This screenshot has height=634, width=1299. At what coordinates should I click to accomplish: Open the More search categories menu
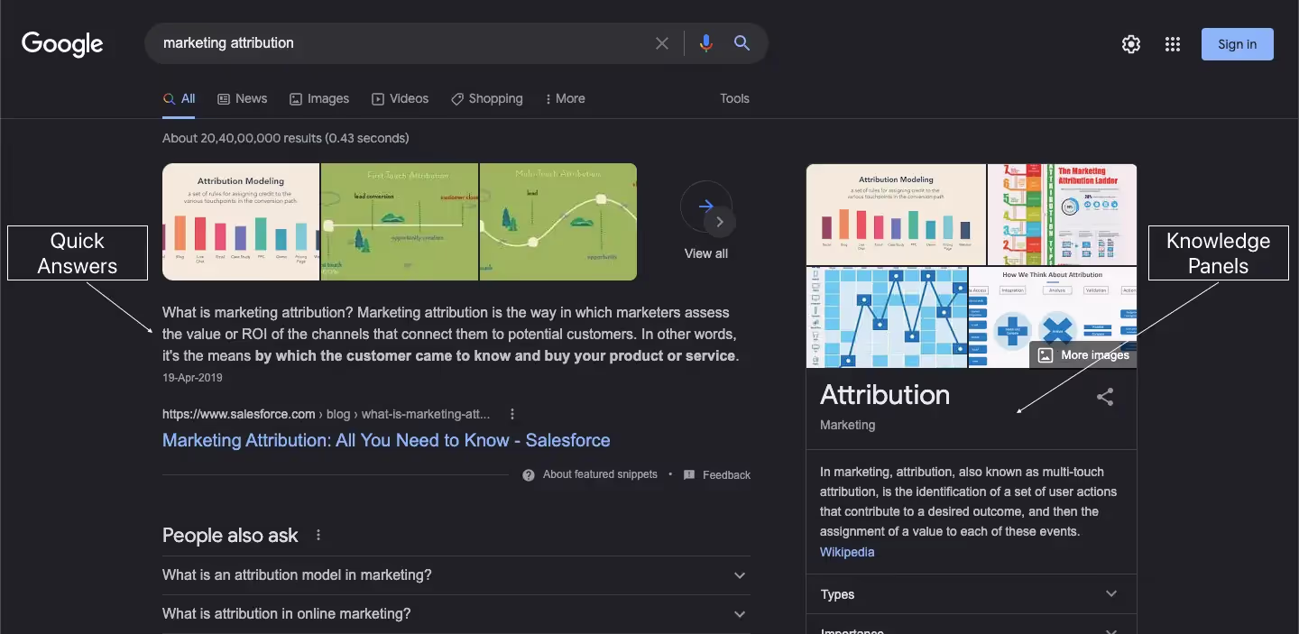pos(566,99)
